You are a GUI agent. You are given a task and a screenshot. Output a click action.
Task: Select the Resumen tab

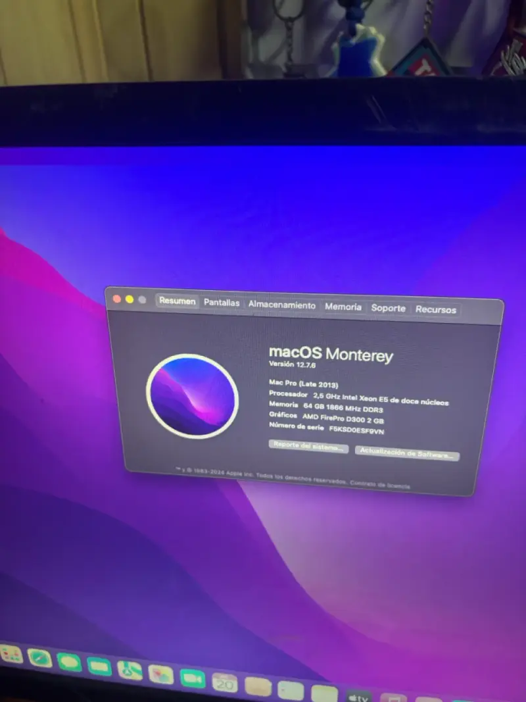coord(177,301)
